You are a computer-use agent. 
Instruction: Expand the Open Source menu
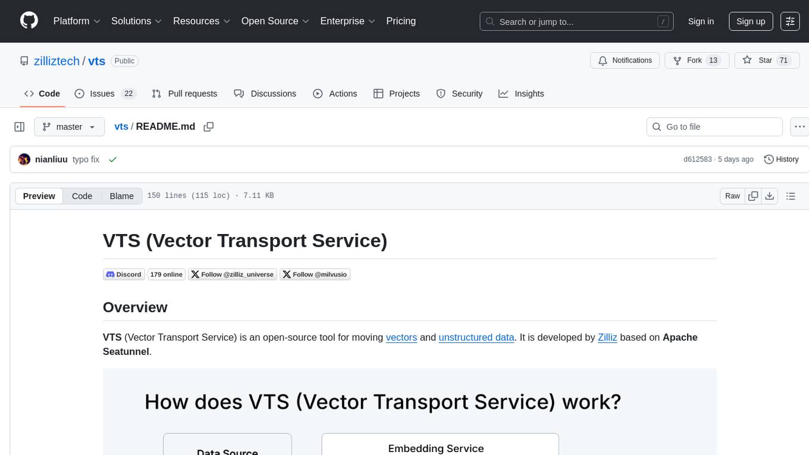(275, 21)
